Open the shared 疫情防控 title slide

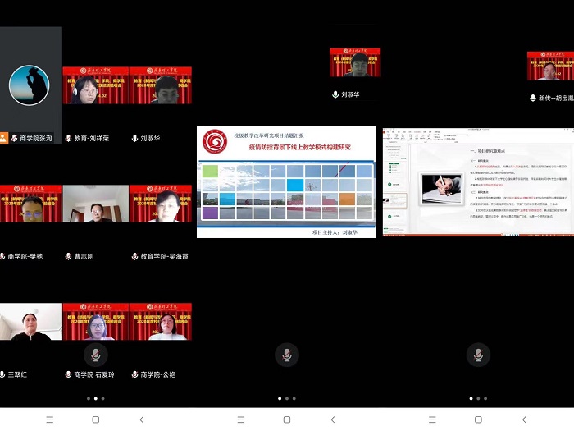286,182
